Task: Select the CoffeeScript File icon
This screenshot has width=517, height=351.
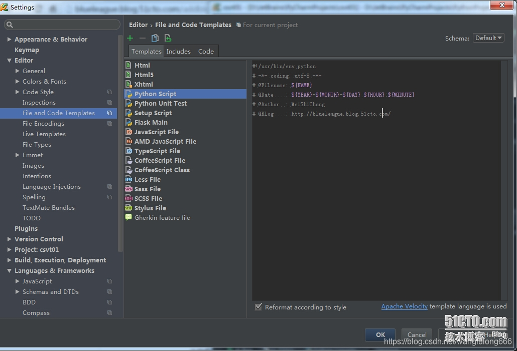Action: coord(128,161)
